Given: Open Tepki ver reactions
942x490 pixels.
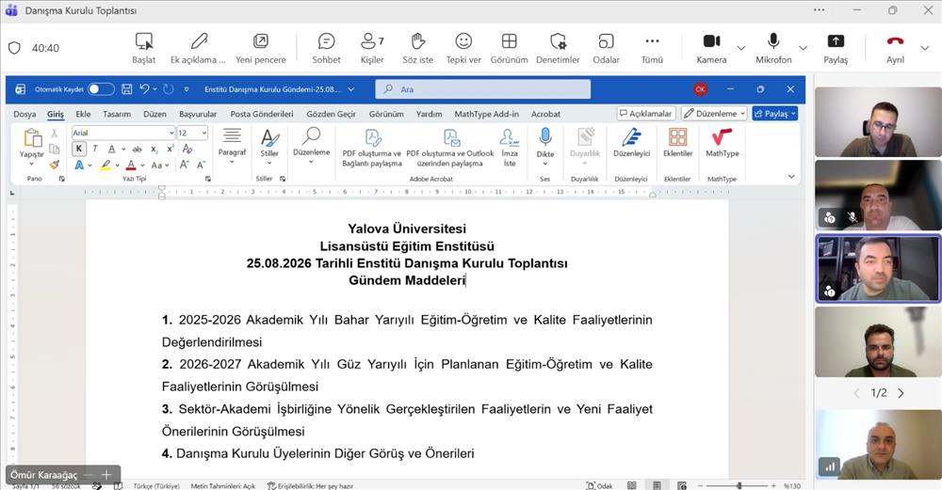Looking at the screenshot, I should coord(463,48).
